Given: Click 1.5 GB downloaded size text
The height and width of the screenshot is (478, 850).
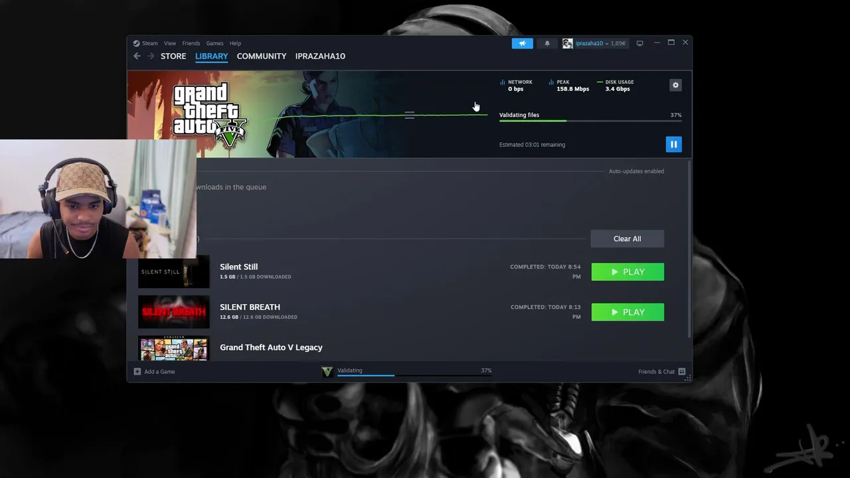Looking at the screenshot, I should (255, 277).
